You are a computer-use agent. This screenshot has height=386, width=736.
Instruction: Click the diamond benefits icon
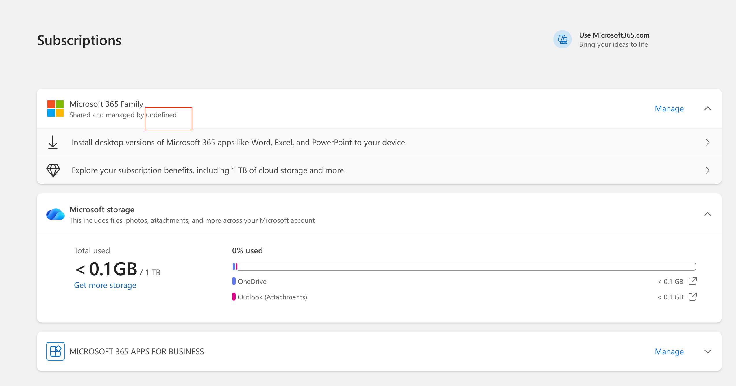(53, 170)
